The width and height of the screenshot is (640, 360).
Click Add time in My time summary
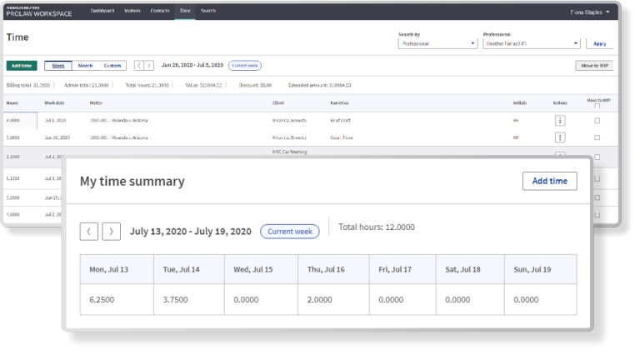[549, 181]
